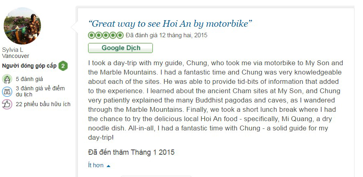
Task: Click the thumbs-up helpful votes icon
Action: (7, 104)
